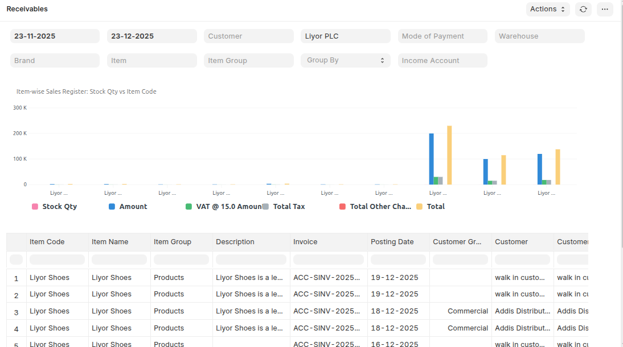Sort by Posting Date column header

(x=392, y=242)
